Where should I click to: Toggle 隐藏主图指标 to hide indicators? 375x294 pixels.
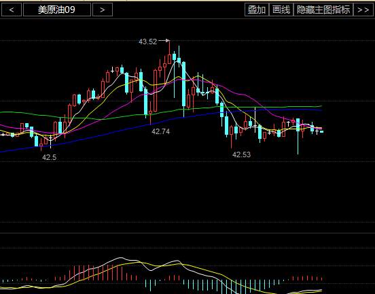point(323,10)
